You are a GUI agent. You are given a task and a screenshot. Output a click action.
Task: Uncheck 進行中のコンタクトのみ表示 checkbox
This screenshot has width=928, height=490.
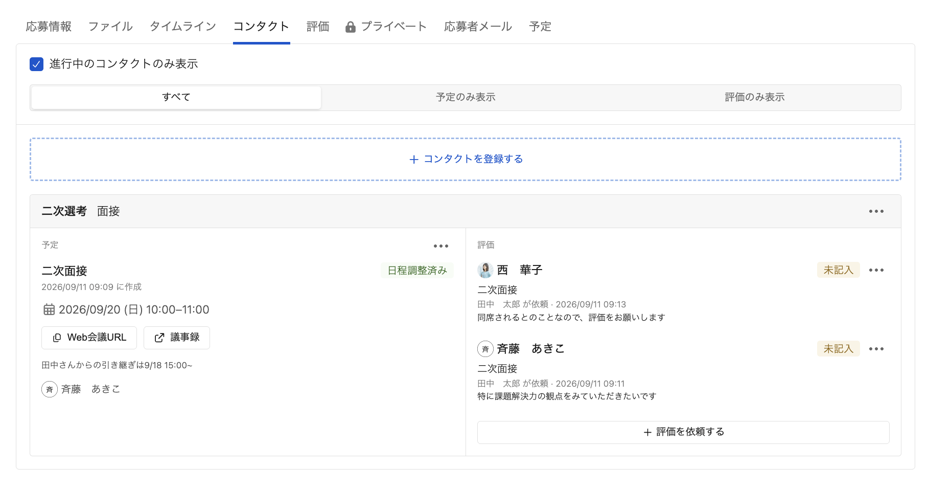36,64
